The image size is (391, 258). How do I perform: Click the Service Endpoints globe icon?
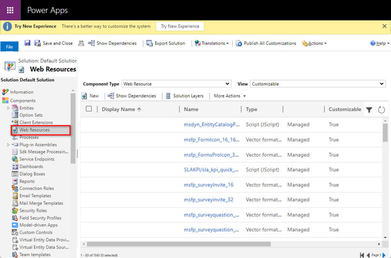coord(15,159)
